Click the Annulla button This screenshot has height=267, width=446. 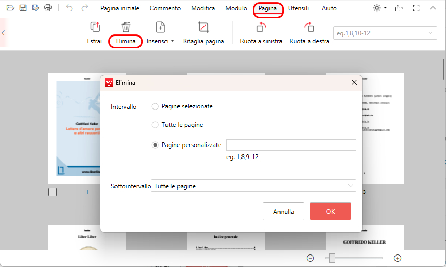tap(284, 211)
